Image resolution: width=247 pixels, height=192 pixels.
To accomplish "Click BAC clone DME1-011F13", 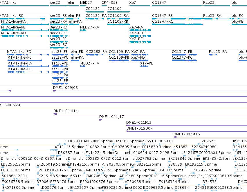I will pyautogui.click(x=187, y=126).
